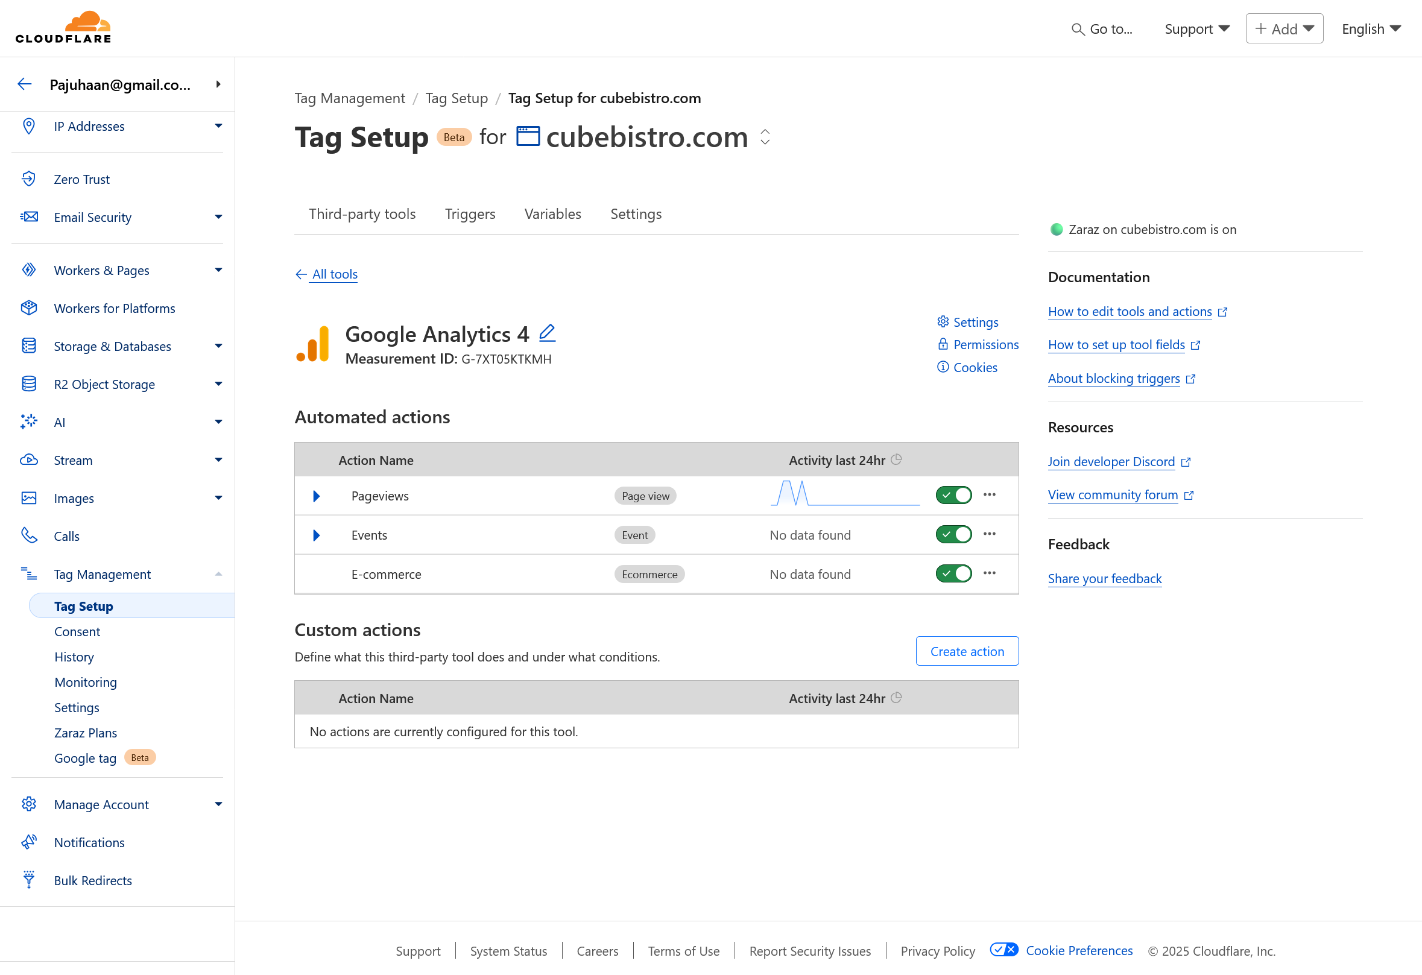Click the Workers for Platforms cube icon
1422x975 pixels.
(x=29, y=308)
